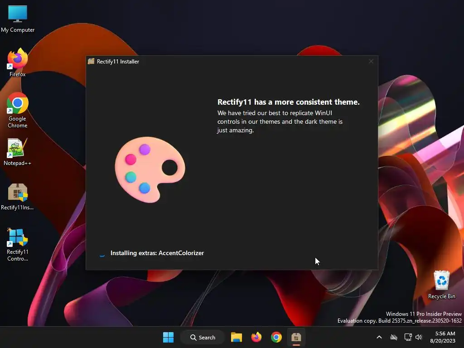
Task: Close the Rectify11 Installer window
Action: (371, 61)
